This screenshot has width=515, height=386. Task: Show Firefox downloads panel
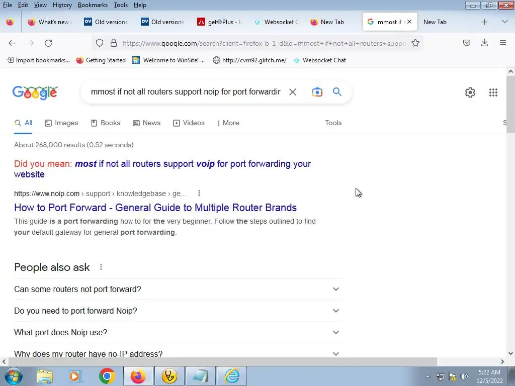click(x=484, y=43)
